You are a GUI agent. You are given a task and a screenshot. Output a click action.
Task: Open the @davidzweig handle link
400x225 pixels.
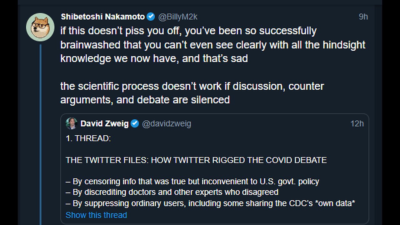coord(167,124)
